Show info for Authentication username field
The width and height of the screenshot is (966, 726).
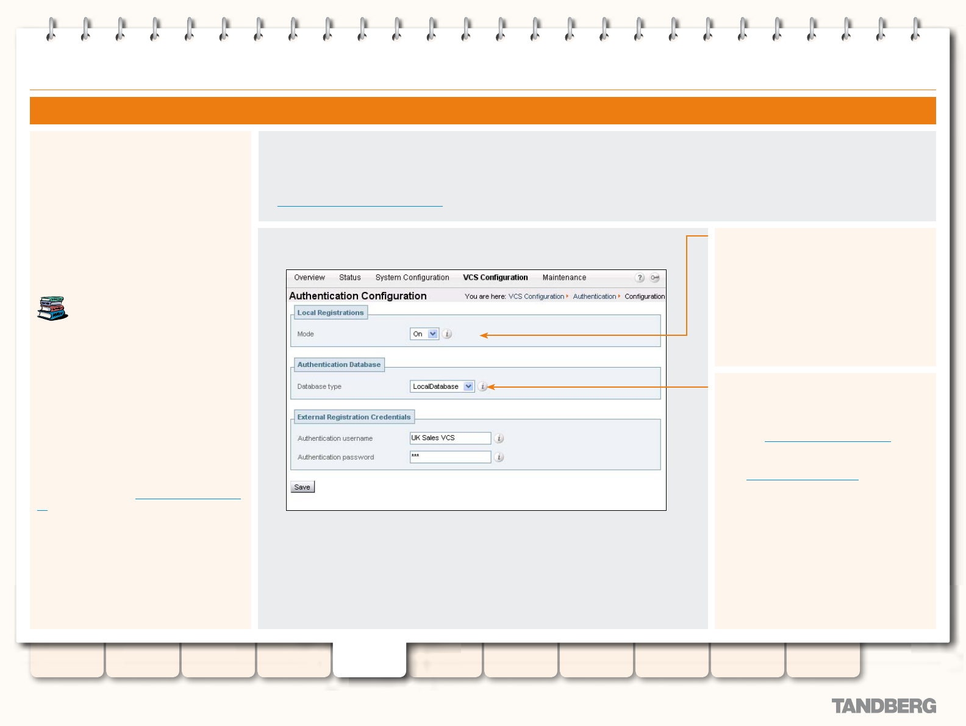point(499,438)
